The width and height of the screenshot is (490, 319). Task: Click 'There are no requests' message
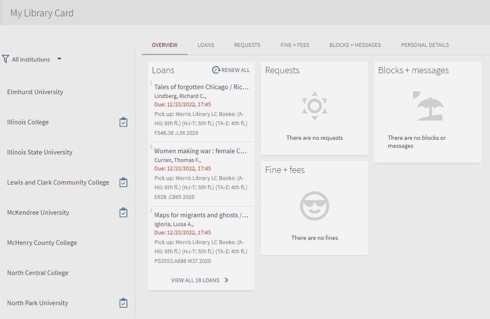tap(314, 138)
